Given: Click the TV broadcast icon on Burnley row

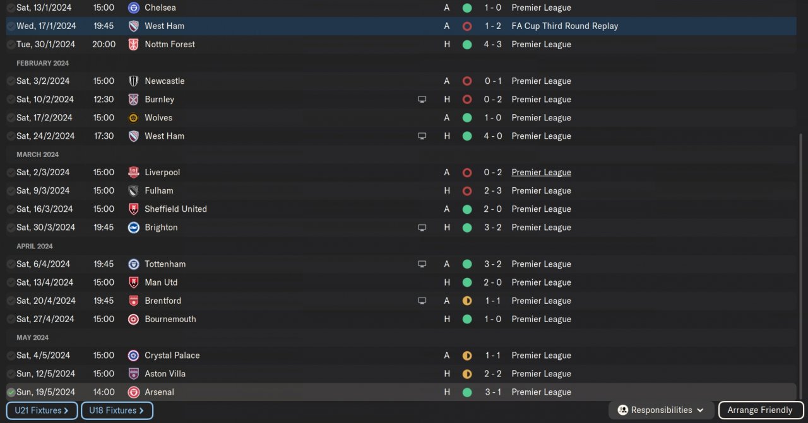Looking at the screenshot, I should click(x=422, y=100).
